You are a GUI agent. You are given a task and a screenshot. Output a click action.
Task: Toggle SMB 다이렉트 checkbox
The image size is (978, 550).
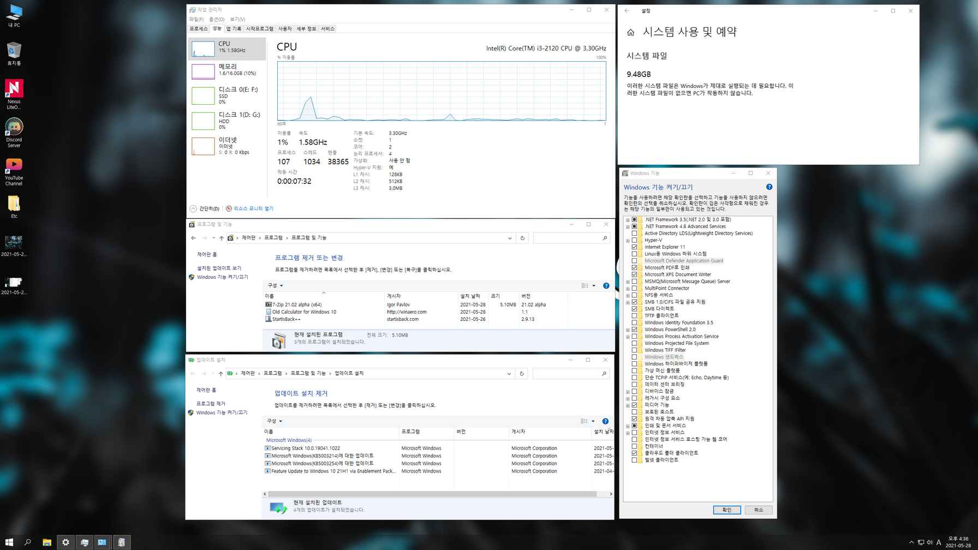634,309
